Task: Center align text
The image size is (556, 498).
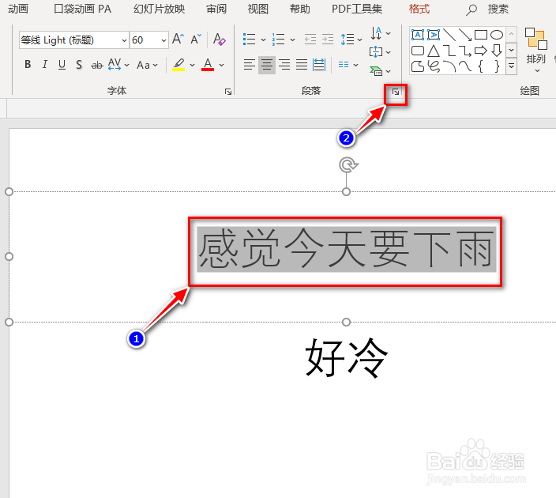Action: pyautogui.click(x=267, y=65)
